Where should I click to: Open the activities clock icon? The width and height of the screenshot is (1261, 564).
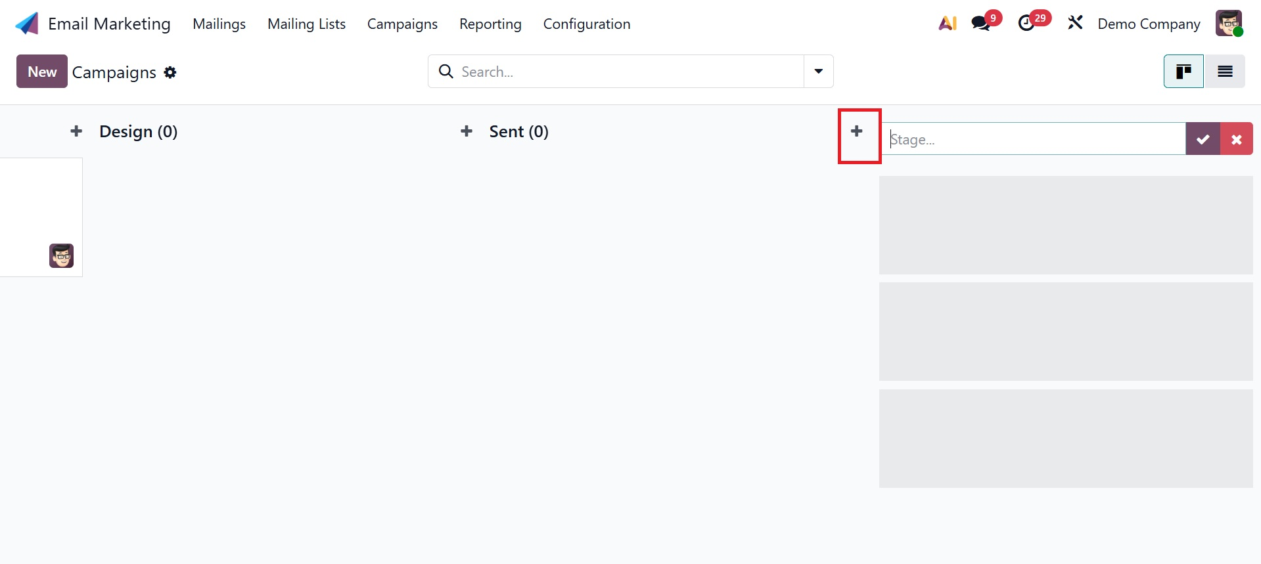pyautogui.click(x=1026, y=24)
